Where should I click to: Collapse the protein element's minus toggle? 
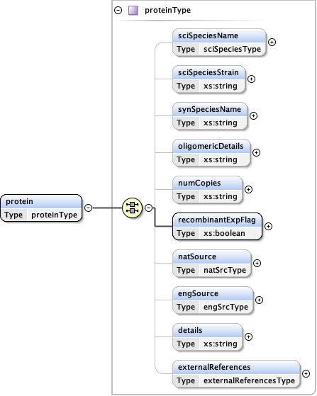[x=88, y=208]
